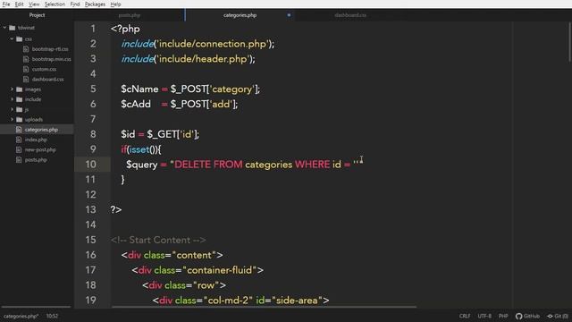Screen dimensions: 572x322
Task: Switch to the posts.php tab
Action: [129, 15]
